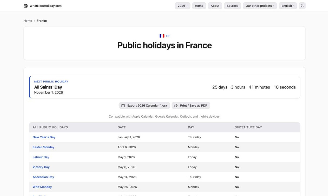The image size is (328, 196).
Task: Click the May 8, 2026 date cell
Action: coord(126,167)
